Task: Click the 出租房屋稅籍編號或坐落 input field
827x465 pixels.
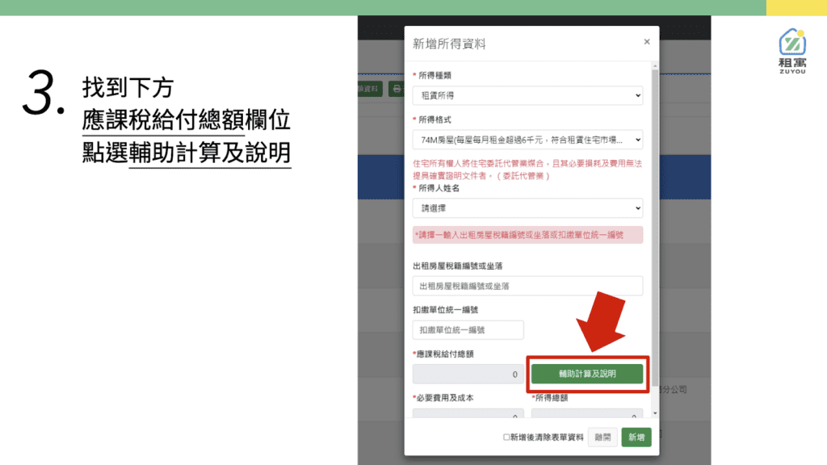Action: tap(527, 286)
